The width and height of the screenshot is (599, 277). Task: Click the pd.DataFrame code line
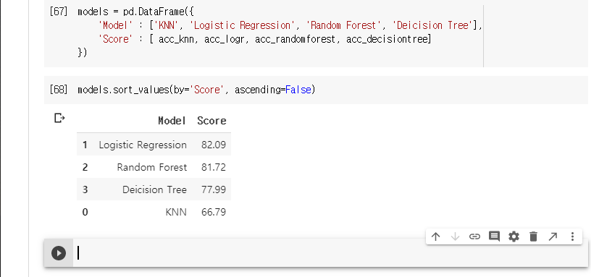[x=135, y=12]
